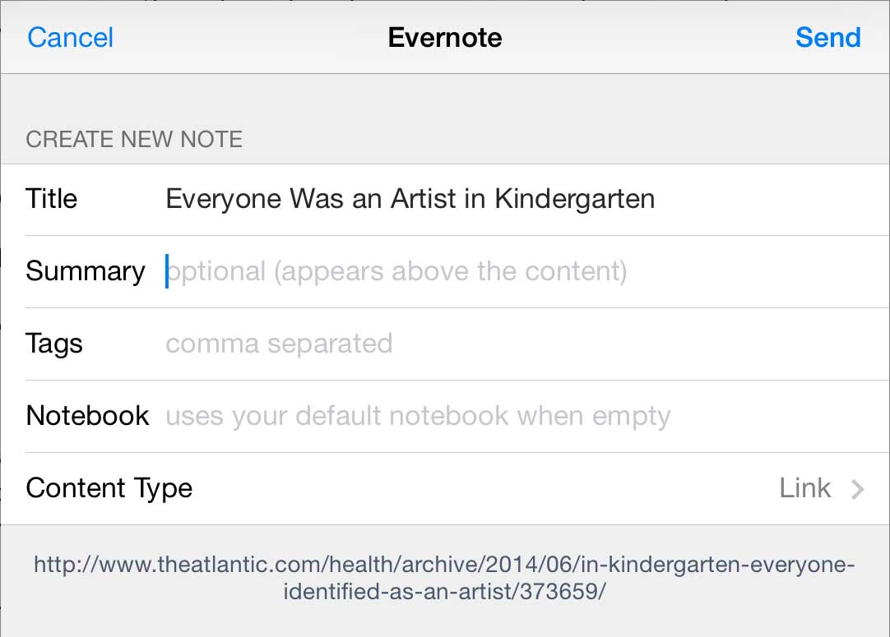Viewport: 890px width, 637px height.
Task: Click the second line of the URL
Action: (444, 592)
